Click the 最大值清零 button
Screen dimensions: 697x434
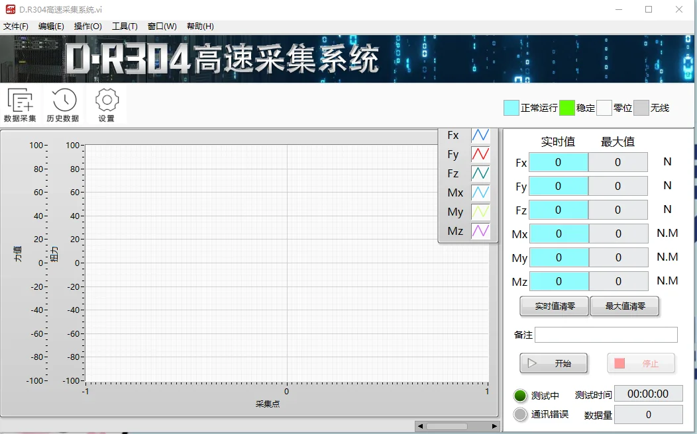pos(625,306)
